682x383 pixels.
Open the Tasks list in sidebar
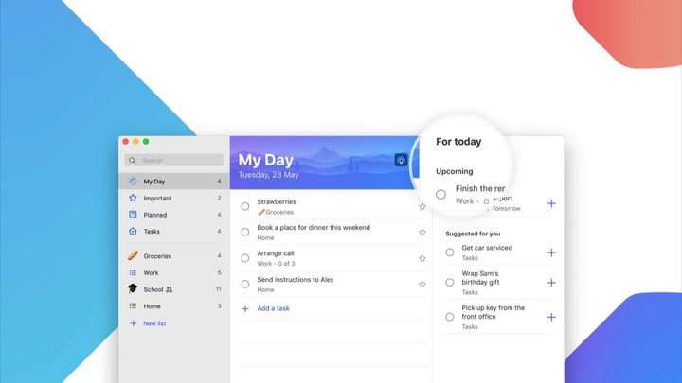174,232
